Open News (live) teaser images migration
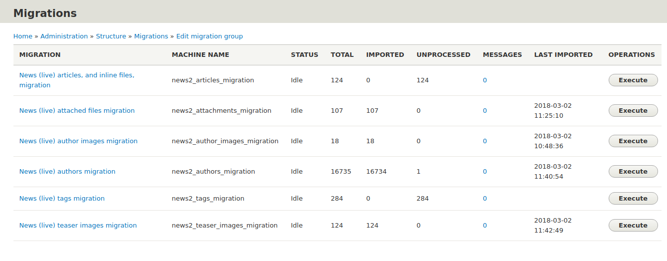The width and height of the screenshot is (667, 261). [x=78, y=226]
